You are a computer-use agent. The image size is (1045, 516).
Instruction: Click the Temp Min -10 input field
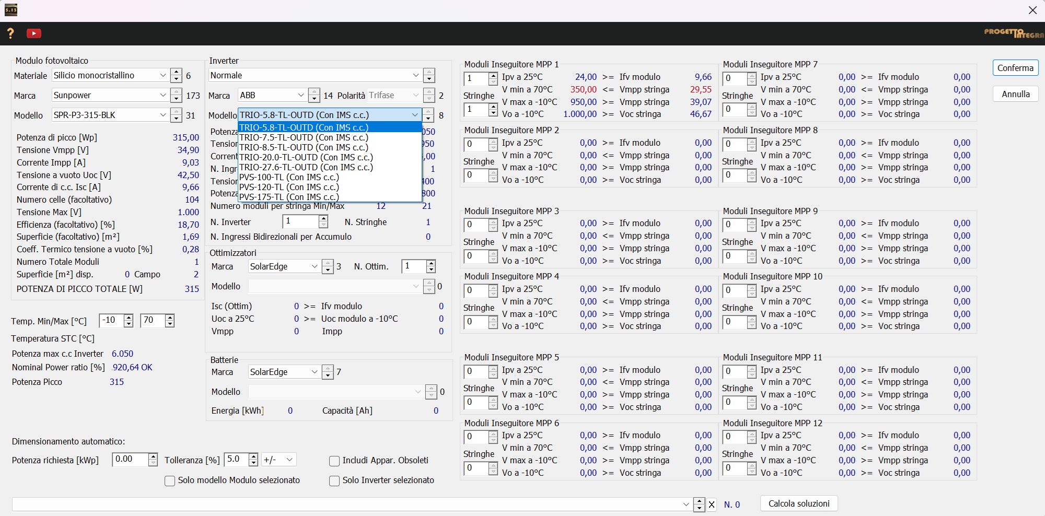tap(112, 320)
